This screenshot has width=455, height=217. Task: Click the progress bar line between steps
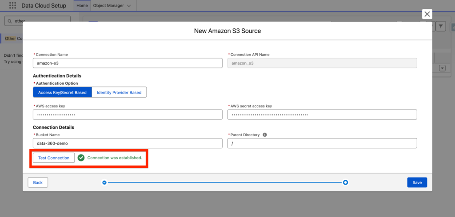[224, 182]
